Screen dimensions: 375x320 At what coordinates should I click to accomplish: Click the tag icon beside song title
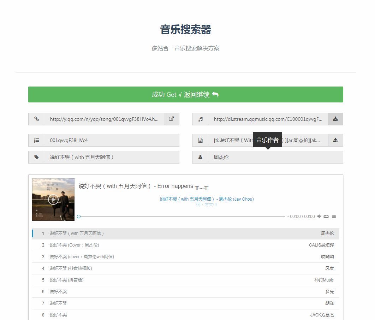pos(37,157)
